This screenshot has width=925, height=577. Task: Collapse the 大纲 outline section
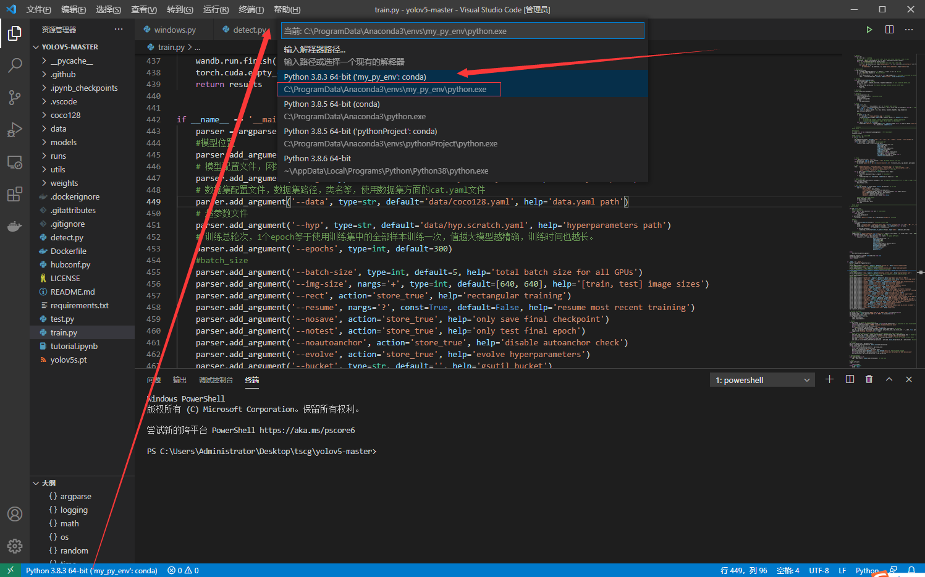point(82,483)
